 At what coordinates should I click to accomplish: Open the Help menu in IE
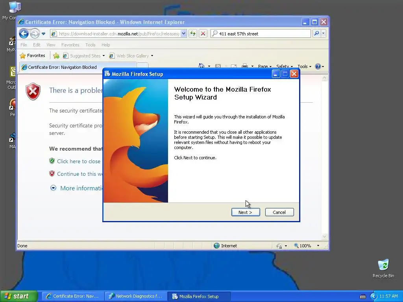pyautogui.click(x=105, y=45)
